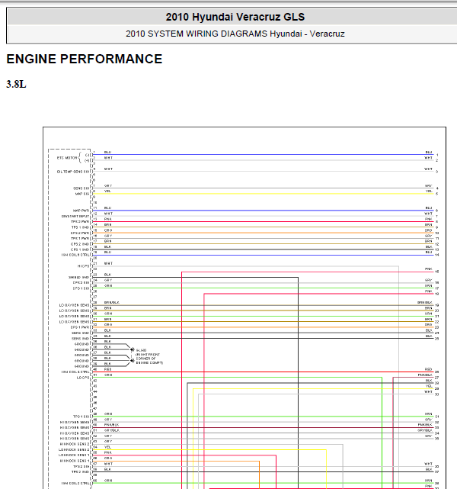
Task: Click the '2010 SYSTEM WIRING DIAGRAMS Hyundai - Veracruz' subtitle
Action: [235, 34]
